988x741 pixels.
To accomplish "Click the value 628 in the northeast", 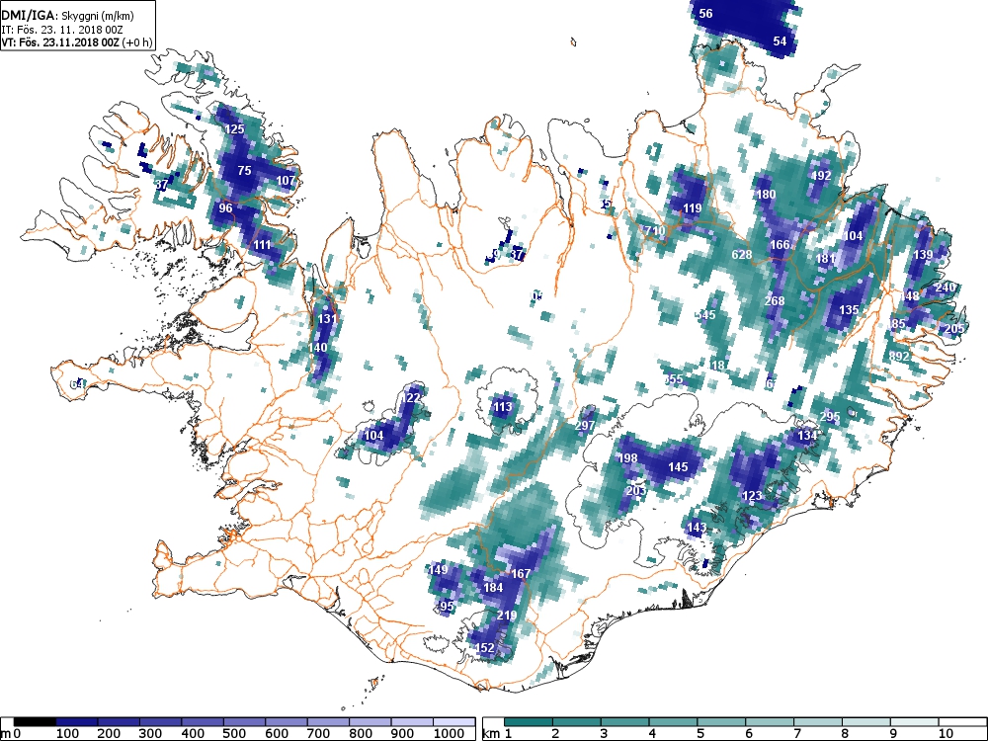I will point(742,255).
